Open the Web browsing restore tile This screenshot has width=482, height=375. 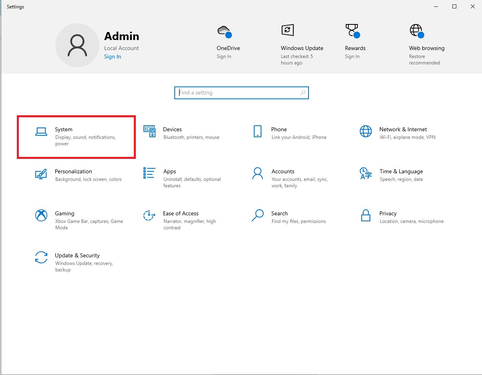426,44
